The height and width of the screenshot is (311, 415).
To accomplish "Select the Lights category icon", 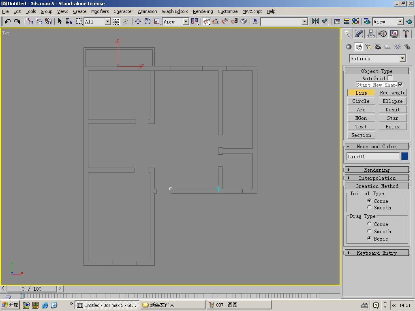I will pyautogui.click(x=368, y=47).
